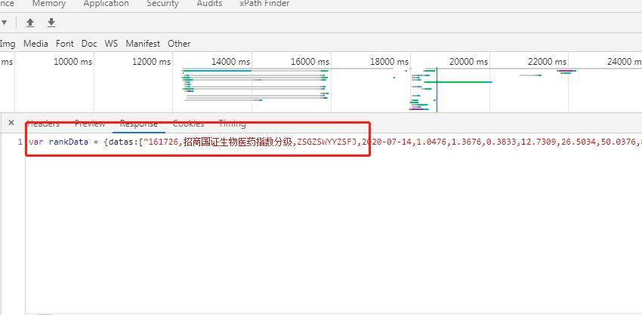Viewport: 642px width, 315px height.
Task: Click the 16000 ms timeline label
Action: click(310, 62)
